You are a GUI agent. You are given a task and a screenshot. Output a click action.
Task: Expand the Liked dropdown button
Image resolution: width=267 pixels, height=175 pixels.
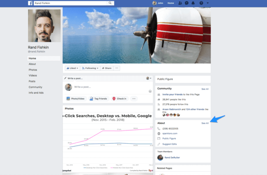[x=72, y=68]
